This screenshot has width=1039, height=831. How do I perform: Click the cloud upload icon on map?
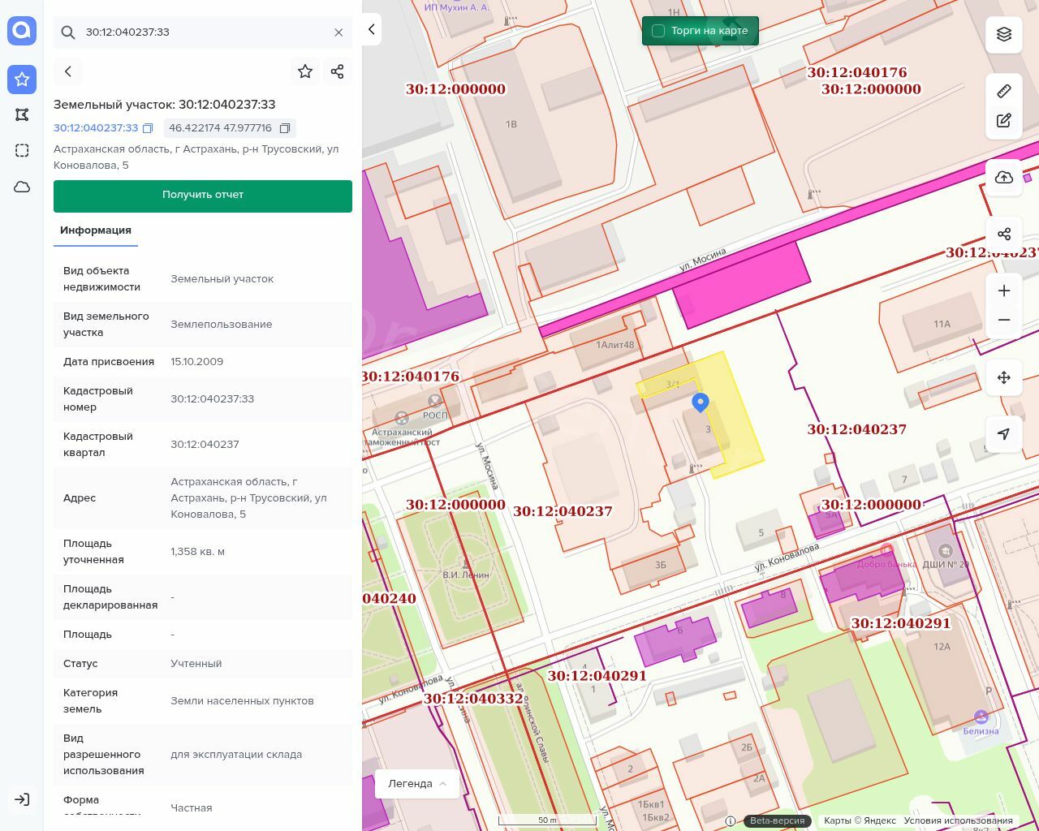point(1004,178)
